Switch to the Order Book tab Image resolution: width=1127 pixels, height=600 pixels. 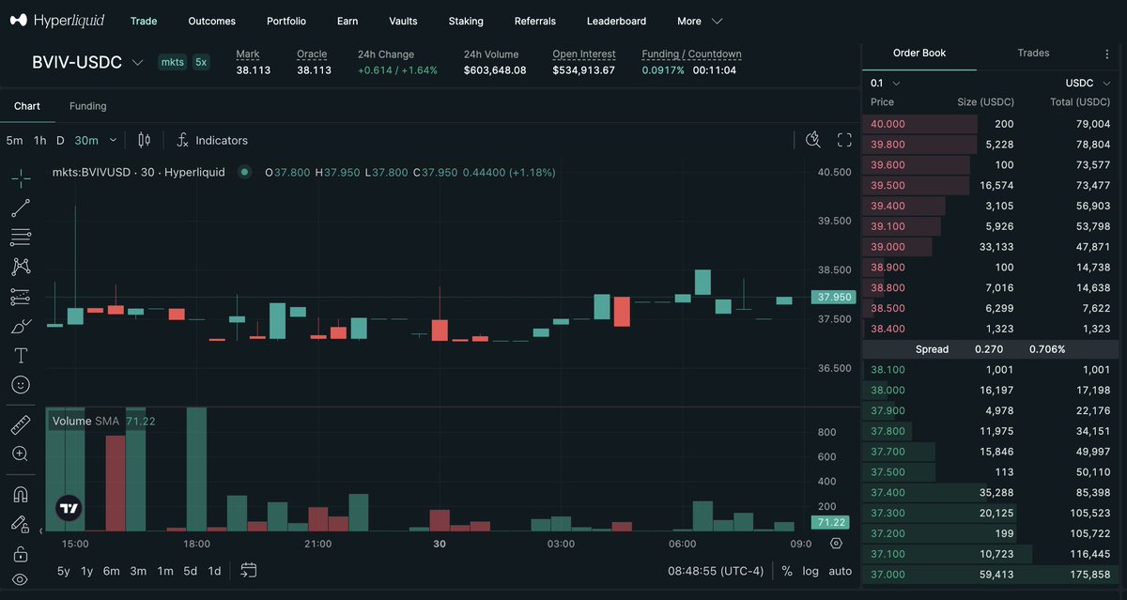click(919, 54)
